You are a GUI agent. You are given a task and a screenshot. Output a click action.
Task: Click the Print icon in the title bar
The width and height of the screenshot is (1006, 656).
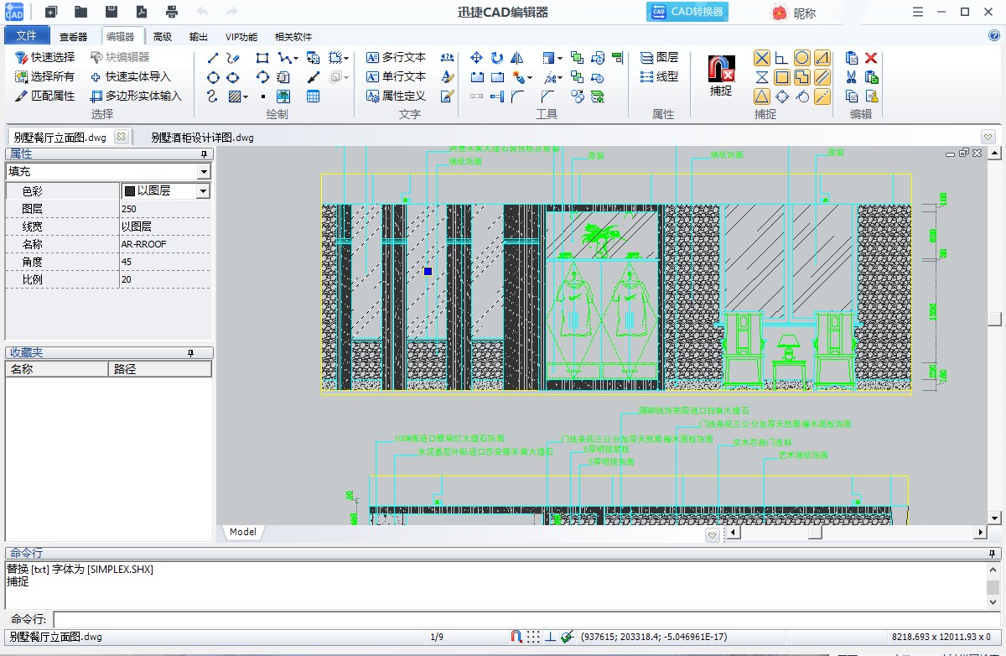point(172,12)
